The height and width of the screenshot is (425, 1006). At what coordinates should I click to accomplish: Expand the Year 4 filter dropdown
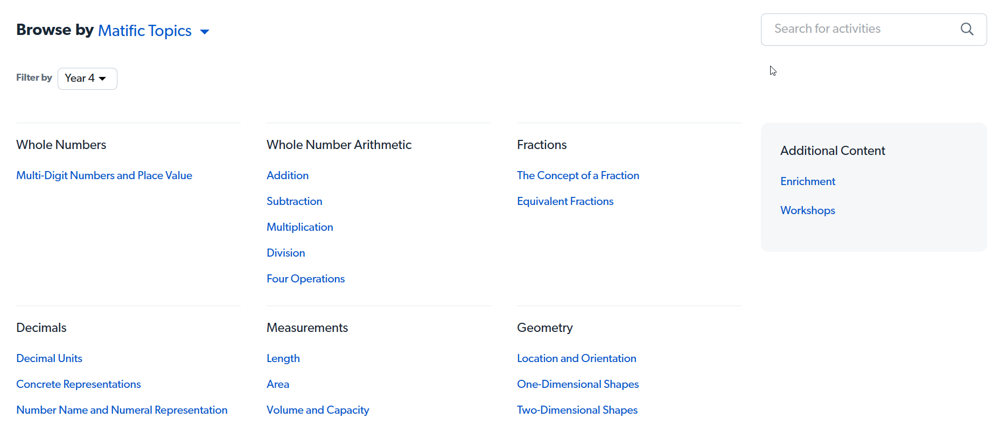point(87,79)
